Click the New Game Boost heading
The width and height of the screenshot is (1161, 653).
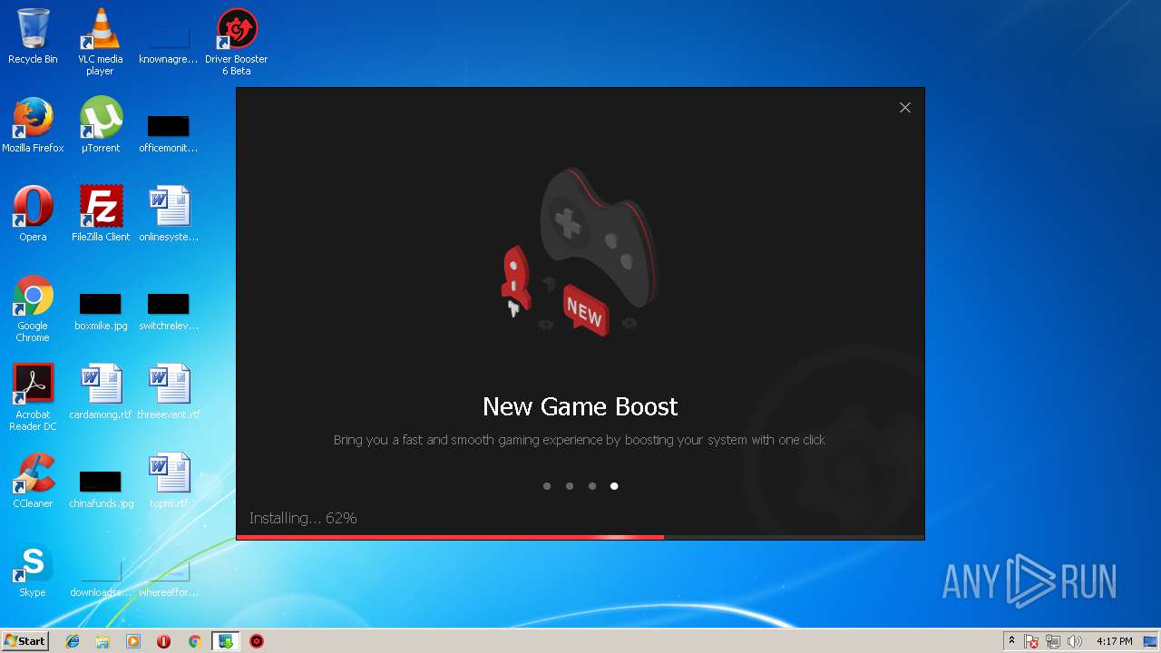(580, 406)
